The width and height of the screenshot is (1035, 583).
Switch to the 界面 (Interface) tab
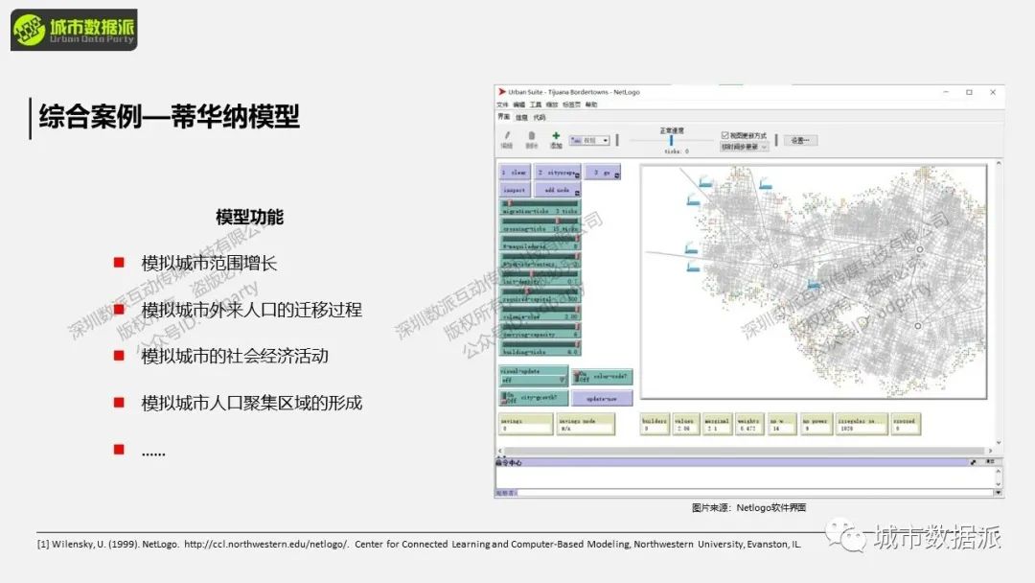point(504,117)
